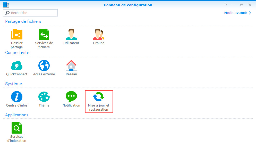Open Notification settings

(71, 97)
